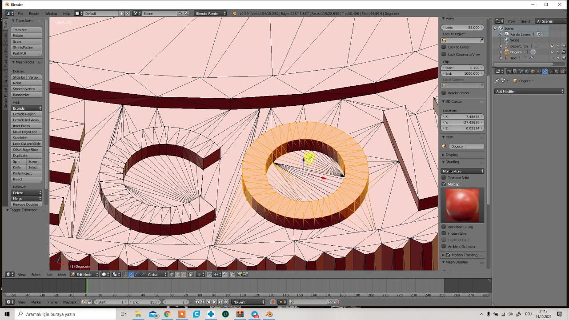Open the Add Modifier dropdown
This screenshot has height=320, width=569.
pyautogui.click(x=529, y=92)
